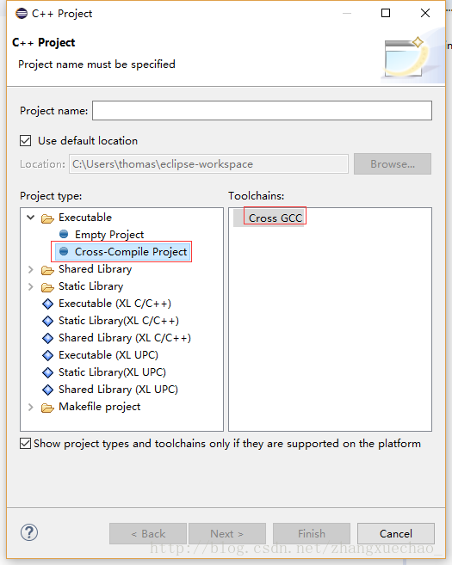Viewport: 452px width, 565px height.
Task: Click the Cross-Compile Project circle icon
Action: tap(64, 251)
